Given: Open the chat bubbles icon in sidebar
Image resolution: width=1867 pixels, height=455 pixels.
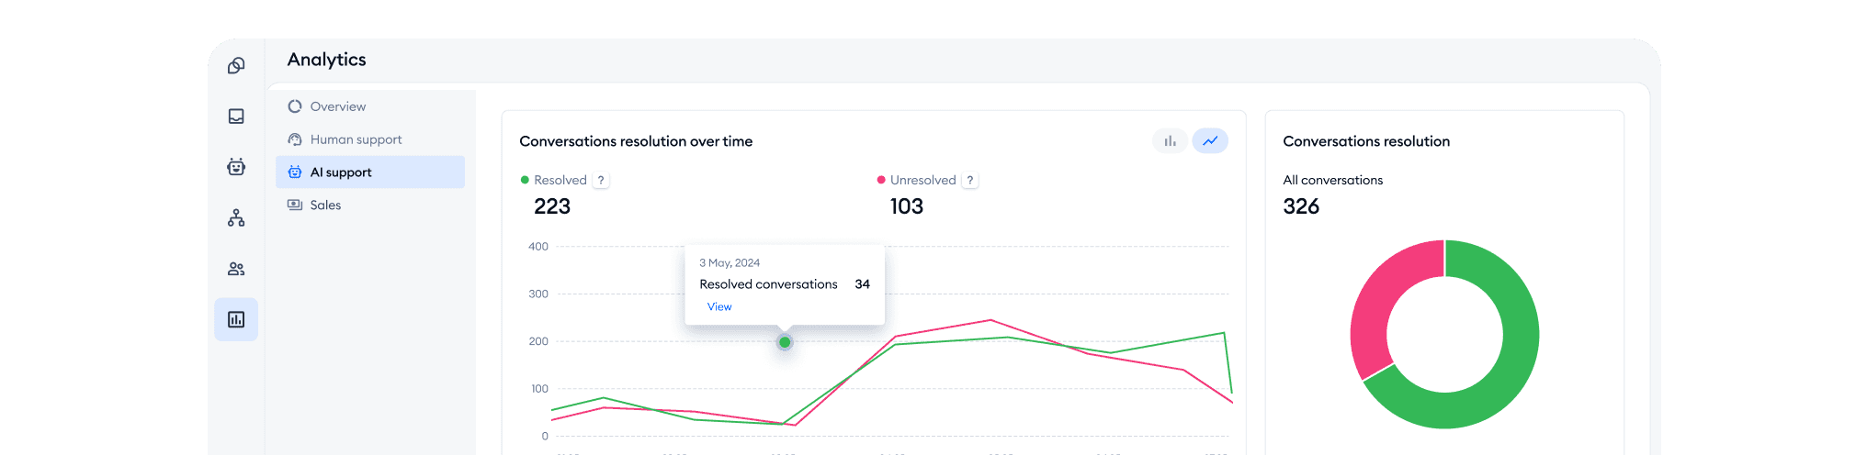Looking at the screenshot, I should (236, 66).
